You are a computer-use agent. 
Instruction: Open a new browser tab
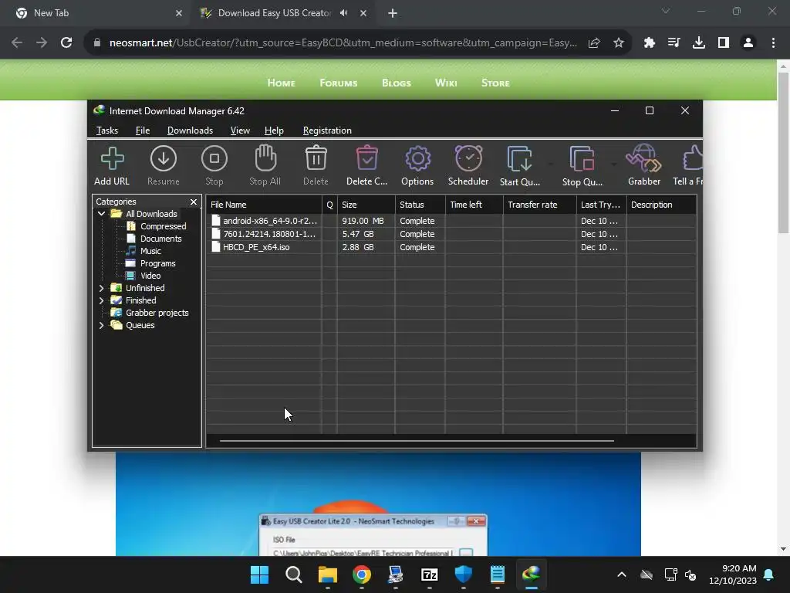393,13
